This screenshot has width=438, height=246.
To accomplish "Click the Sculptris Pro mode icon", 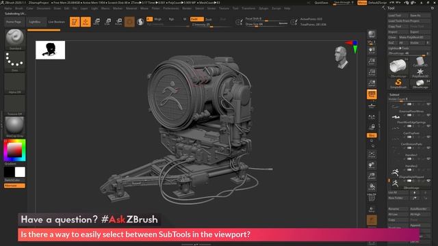I will pyautogui.click(x=140, y=22).
